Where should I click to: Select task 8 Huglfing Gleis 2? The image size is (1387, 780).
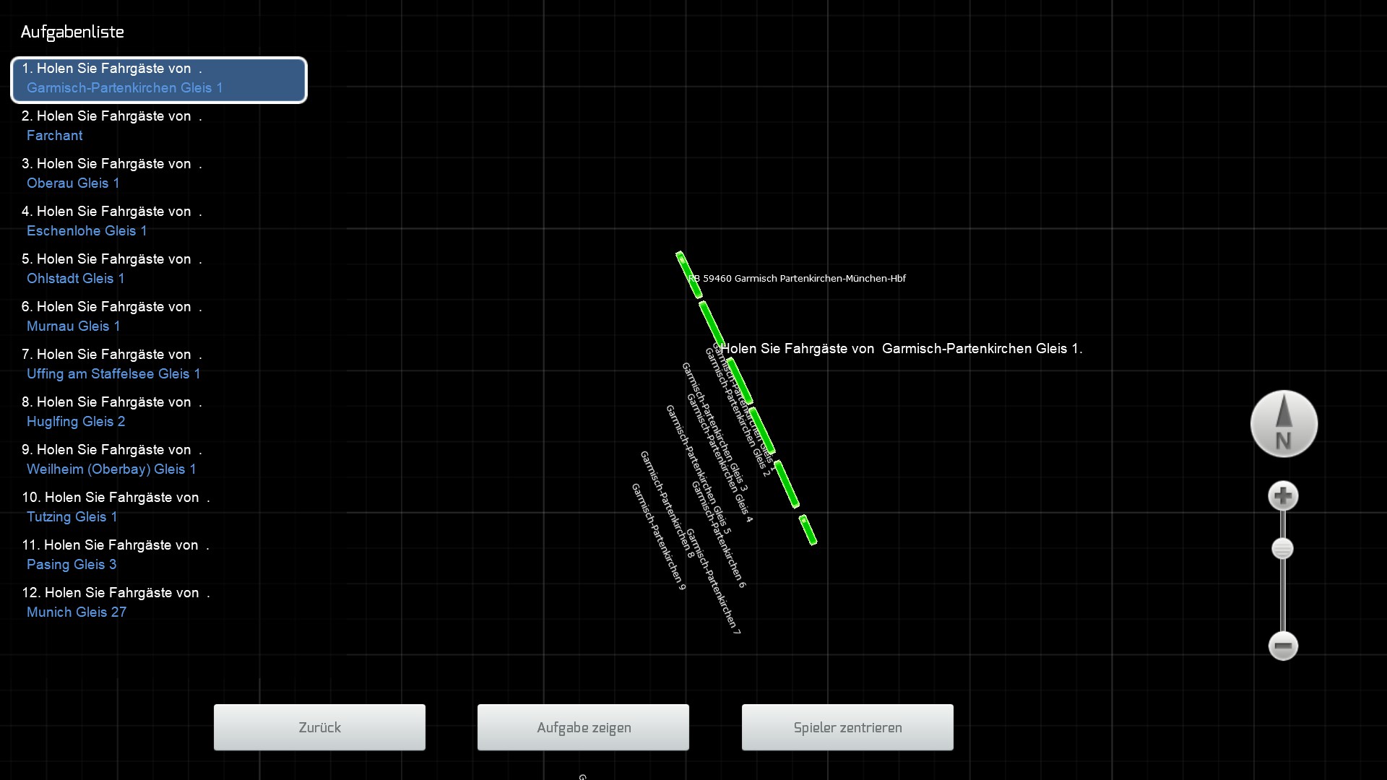click(112, 412)
